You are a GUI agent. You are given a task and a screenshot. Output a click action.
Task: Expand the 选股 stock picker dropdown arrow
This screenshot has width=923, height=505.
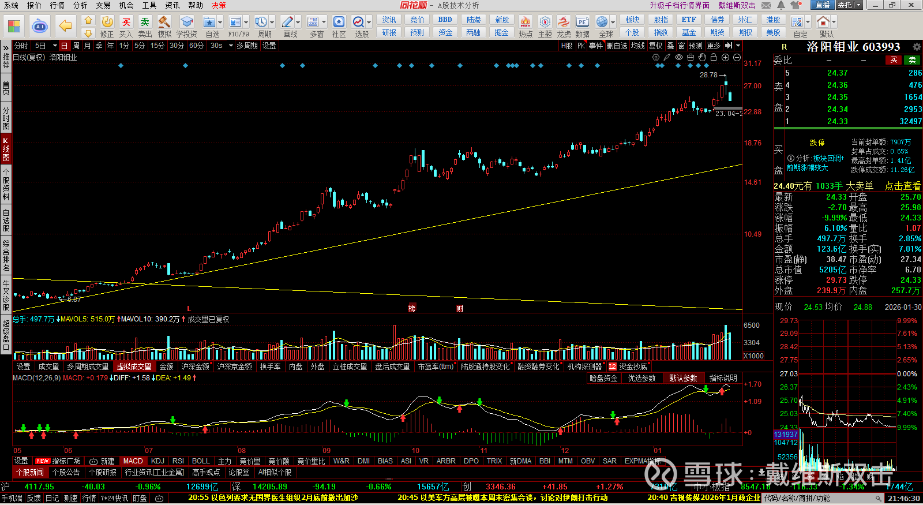coord(369,23)
